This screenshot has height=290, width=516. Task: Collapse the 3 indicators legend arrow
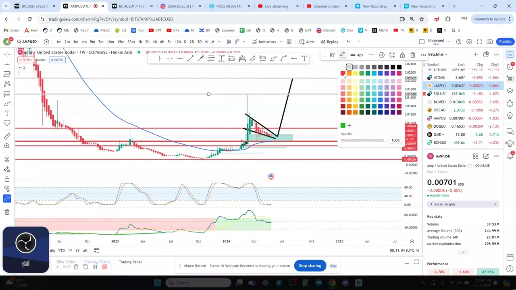pyautogui.click(x=21, y=68)
